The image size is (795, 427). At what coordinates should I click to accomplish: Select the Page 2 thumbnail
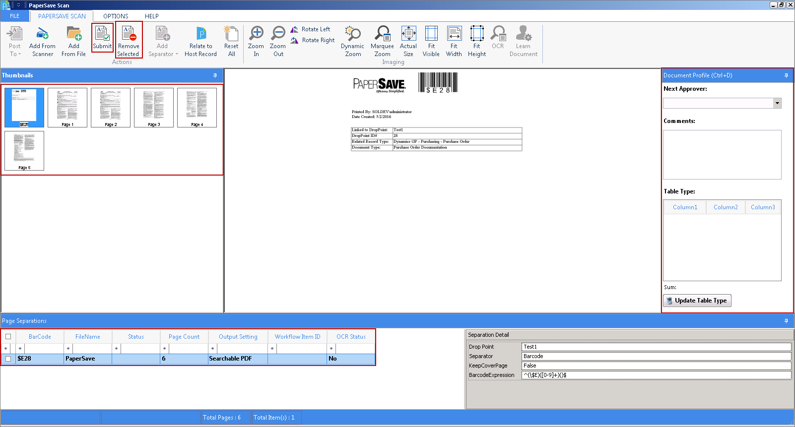111,108
